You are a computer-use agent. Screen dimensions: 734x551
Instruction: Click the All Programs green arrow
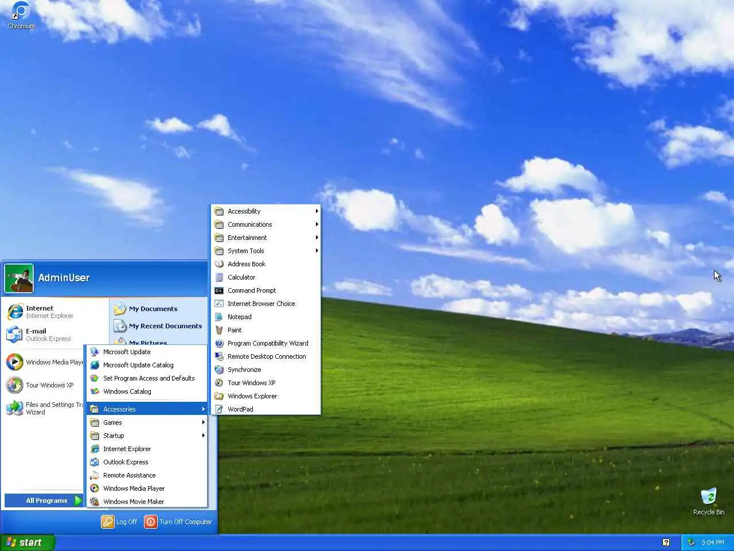coord(78,500)
